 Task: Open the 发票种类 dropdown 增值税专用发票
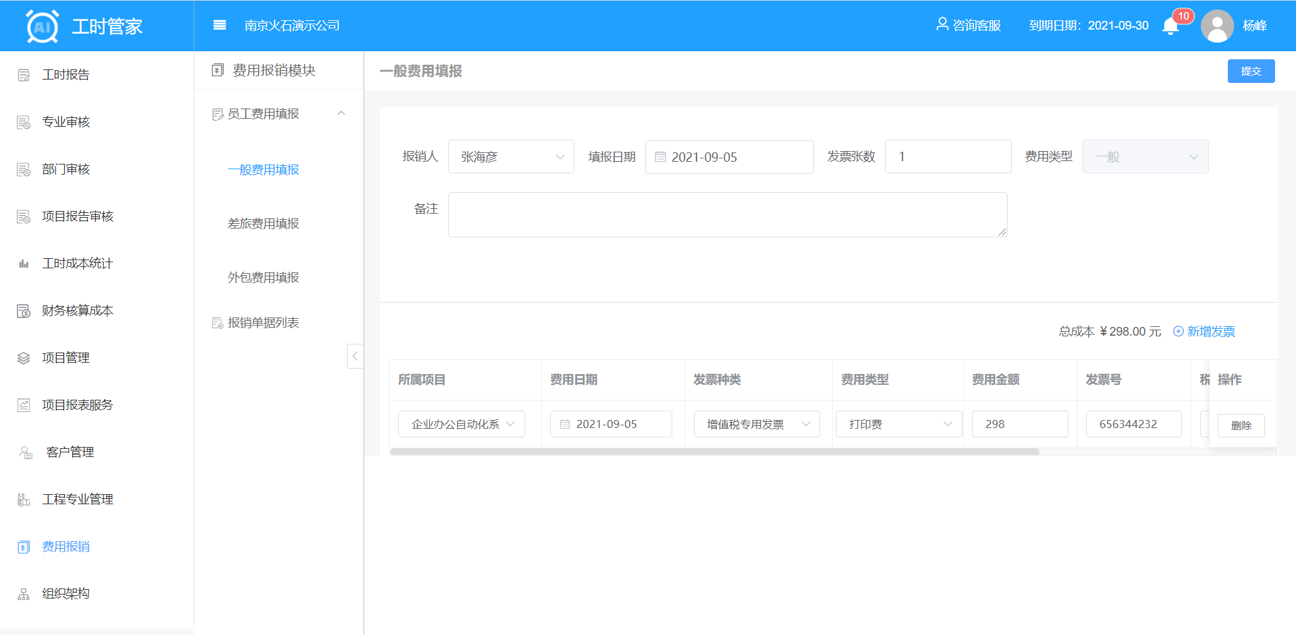pyautogui.click(x=757, y=424)
